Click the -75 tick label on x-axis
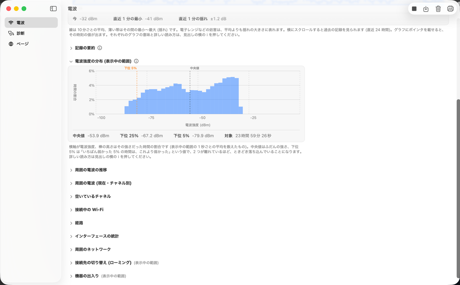460x285 pixels. pos(151,118)
